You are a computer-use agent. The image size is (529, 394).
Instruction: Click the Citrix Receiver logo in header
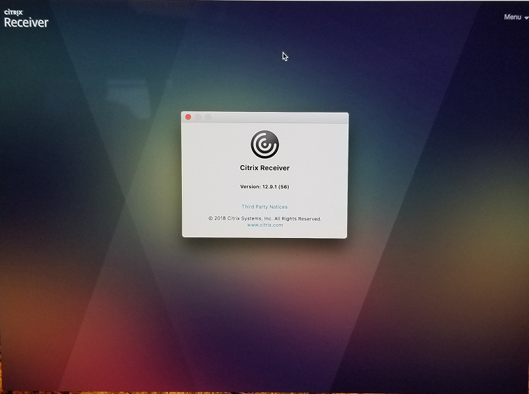pyautogui.click(x=26, y=19)
